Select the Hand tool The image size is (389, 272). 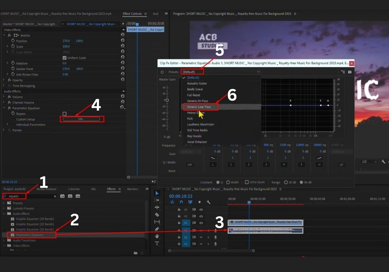tap(157, 236)
